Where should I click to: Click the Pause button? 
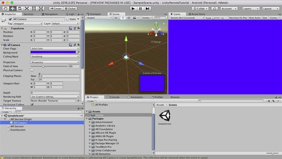click(x=140, y=8)
